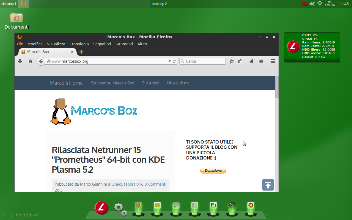Screen dimensions: 352x220
Task: Open the URL history dropdown arrow
Action: coord(170,61)
